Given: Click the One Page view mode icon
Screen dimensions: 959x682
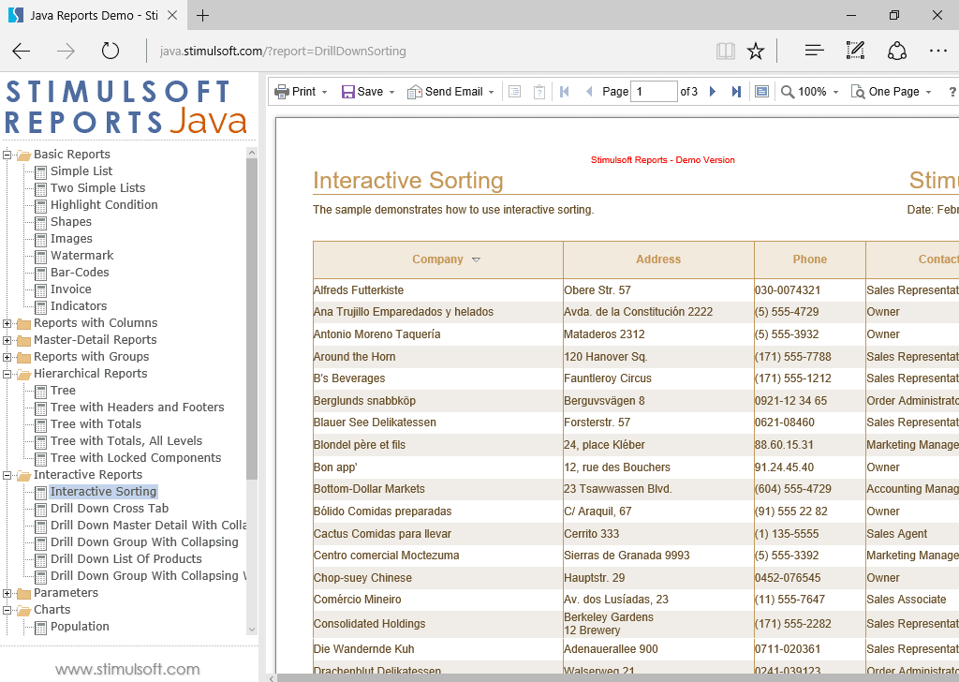Looking at the screenshot, I should coord(858,92).
